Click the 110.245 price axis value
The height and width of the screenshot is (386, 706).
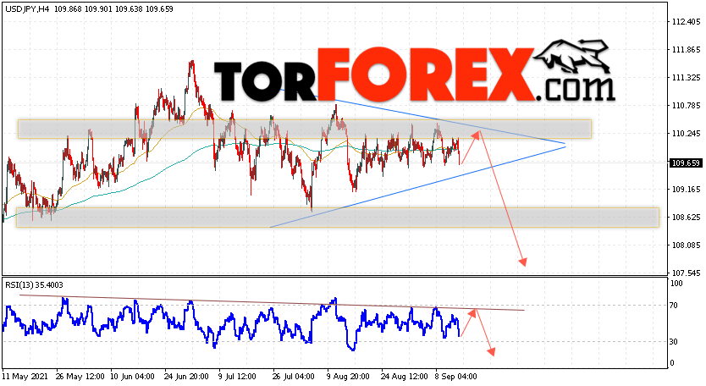click(686, 134)
